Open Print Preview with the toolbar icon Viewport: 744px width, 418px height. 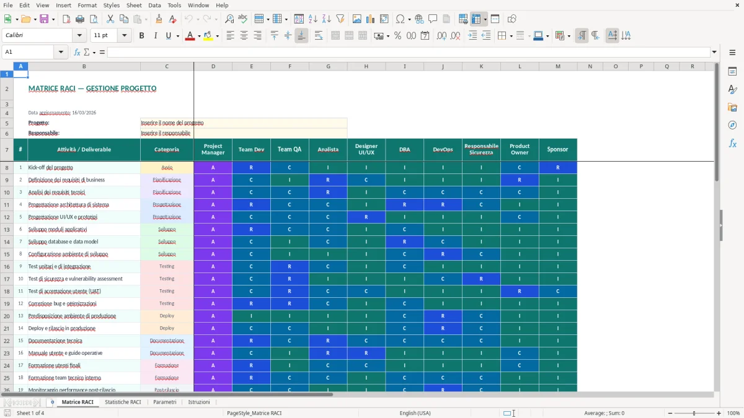click(93, 19)
